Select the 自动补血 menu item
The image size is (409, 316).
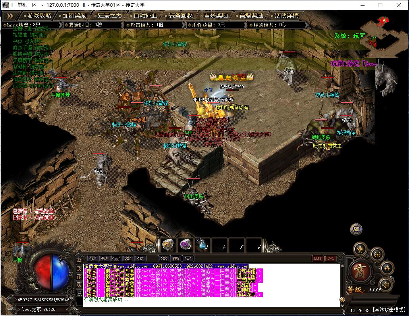pyautogui.click(x=143, y=15)
